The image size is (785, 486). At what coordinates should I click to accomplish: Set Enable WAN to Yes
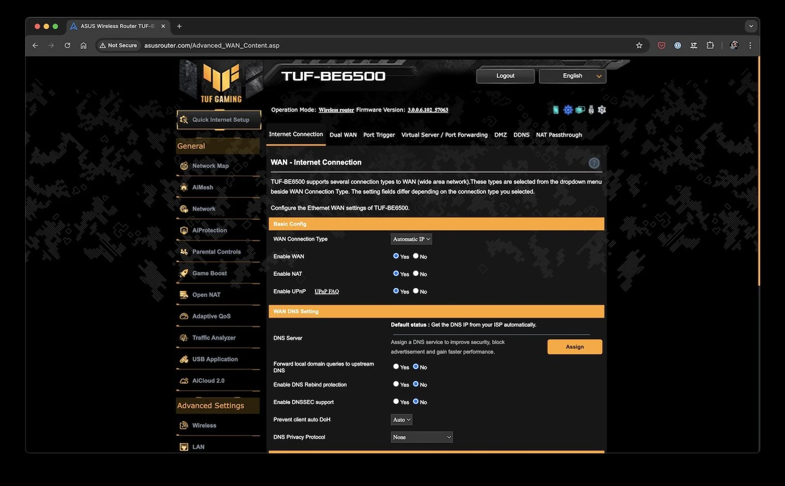point(396,256)
